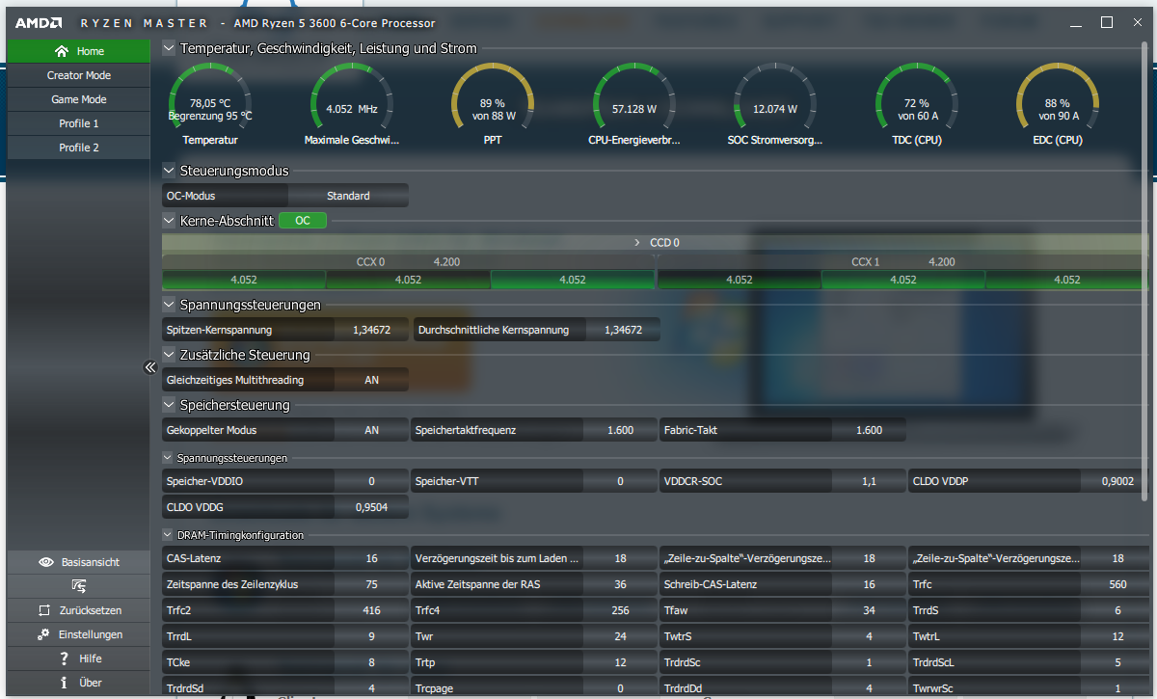The height and width of the screenshot is (699, 1157).
Task: Click the import/export profile icon below Basisansicht
Action: click(79, 586)
